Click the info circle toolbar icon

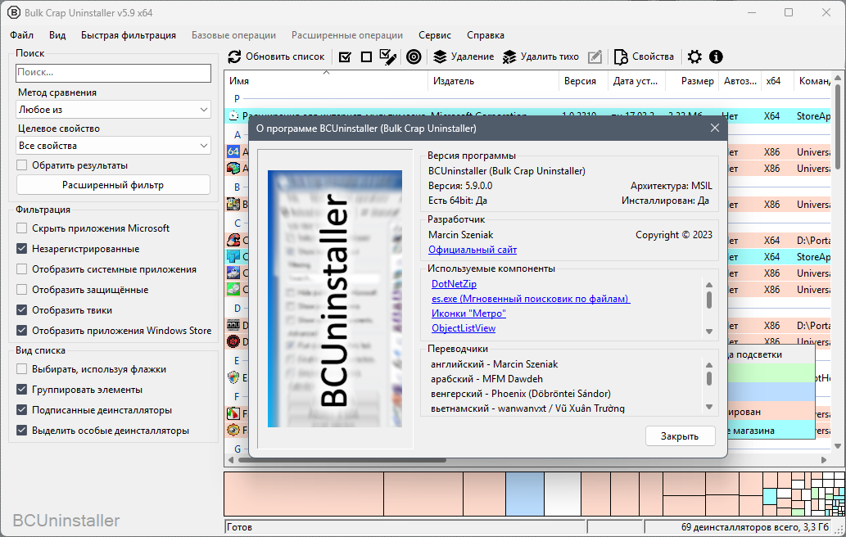tap(716, 56)
